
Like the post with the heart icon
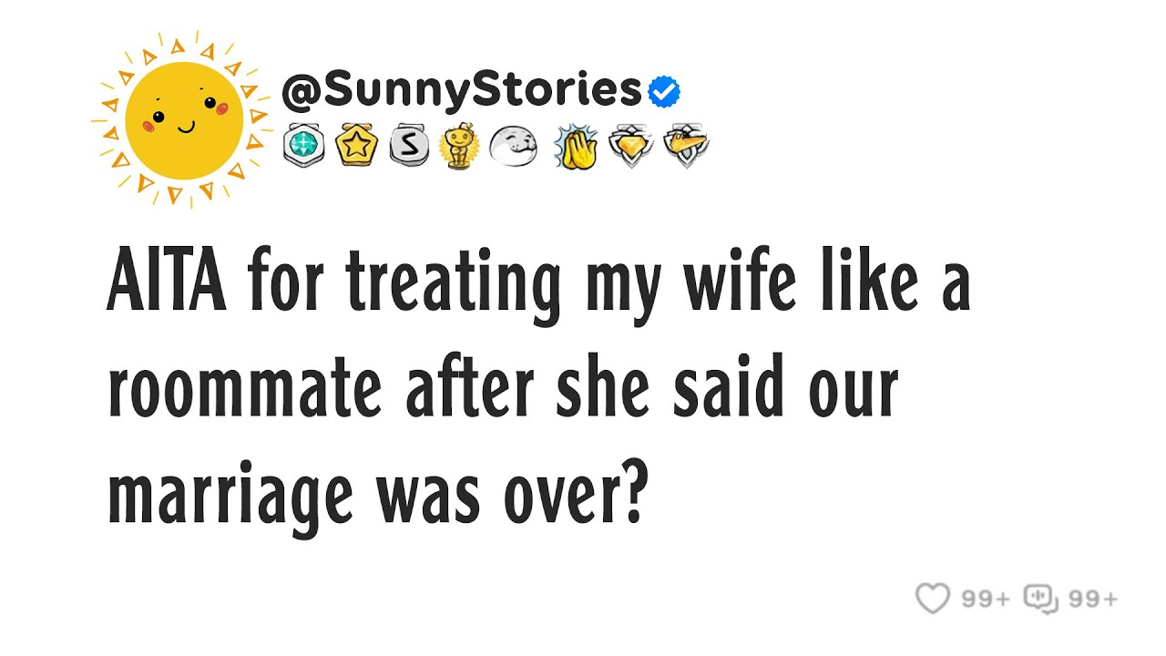[x=933, y=599]
